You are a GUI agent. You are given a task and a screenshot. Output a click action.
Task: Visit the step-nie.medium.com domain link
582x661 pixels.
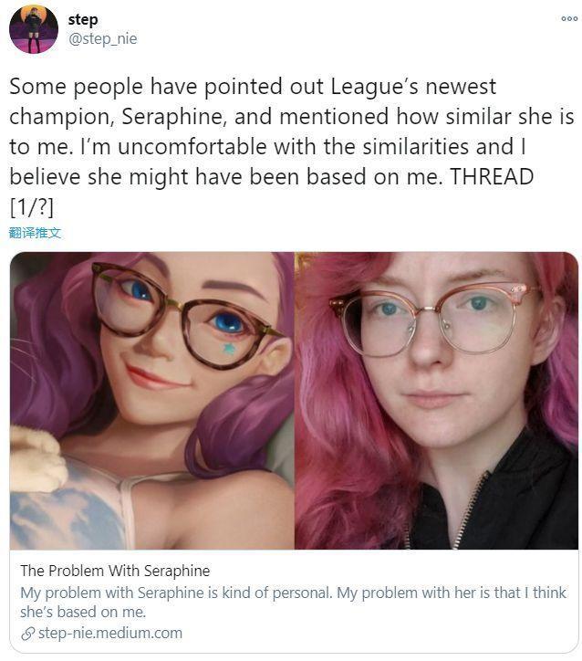(110, 634)
